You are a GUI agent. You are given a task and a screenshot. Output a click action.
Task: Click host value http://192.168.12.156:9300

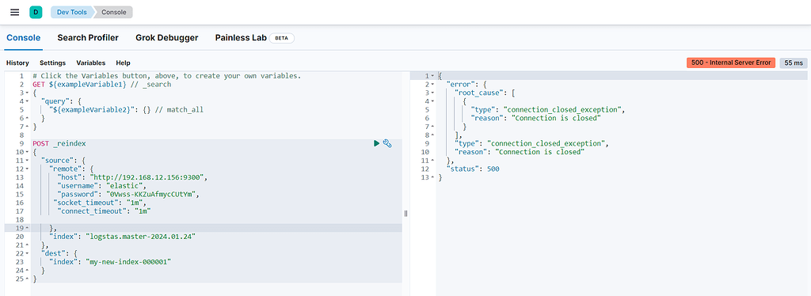148,177
